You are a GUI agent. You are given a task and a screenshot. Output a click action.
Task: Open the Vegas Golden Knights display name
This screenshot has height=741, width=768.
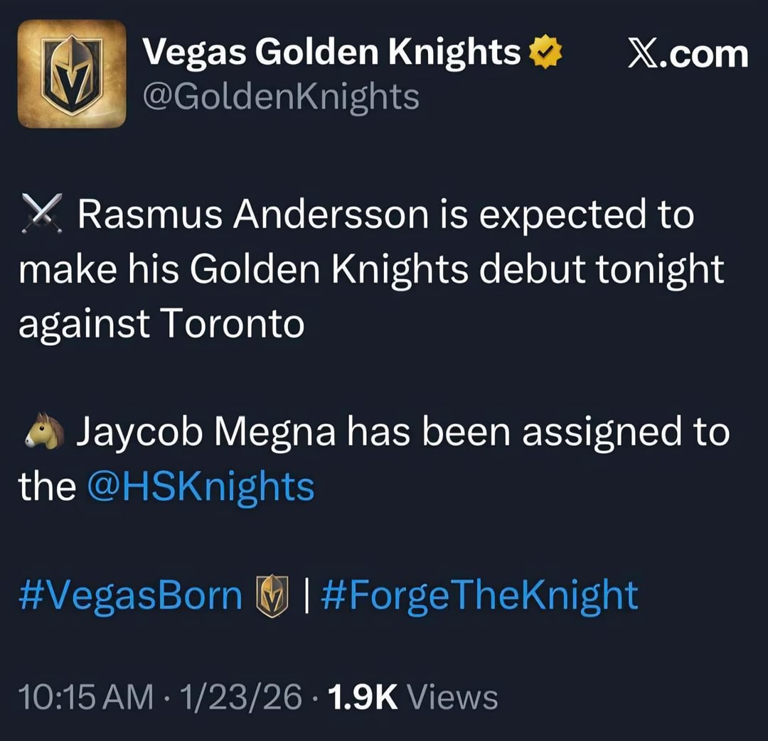(x=331, y=53)
